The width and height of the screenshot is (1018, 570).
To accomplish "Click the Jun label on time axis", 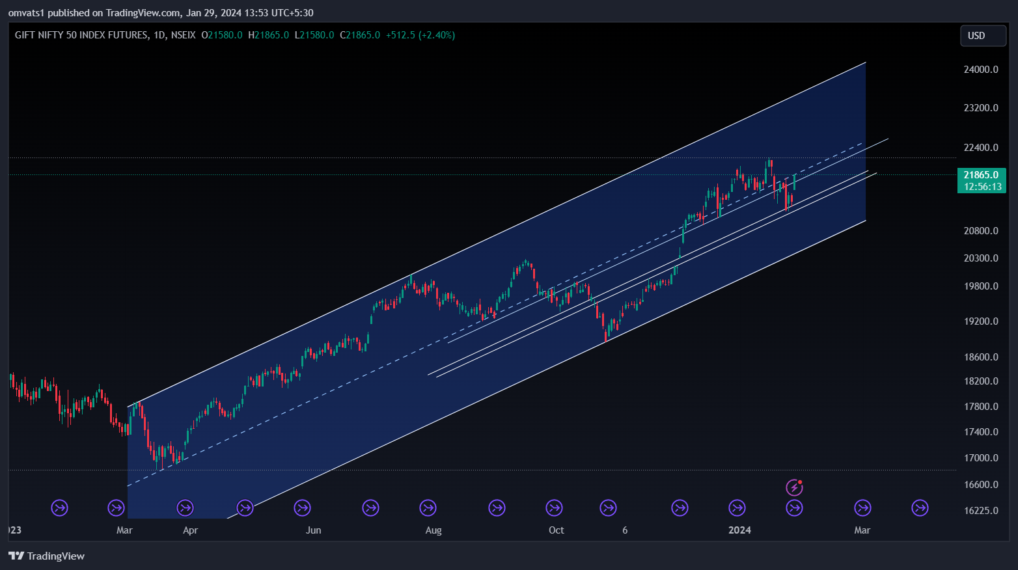I will [314, 530].
